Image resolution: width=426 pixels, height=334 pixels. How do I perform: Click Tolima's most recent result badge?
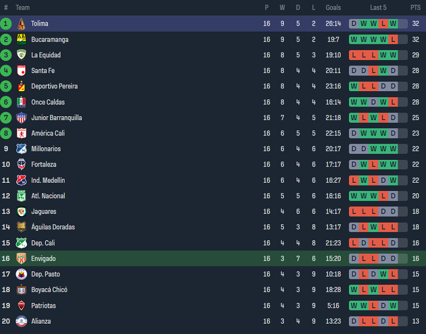pyautogui.click(x=393, y=23)
